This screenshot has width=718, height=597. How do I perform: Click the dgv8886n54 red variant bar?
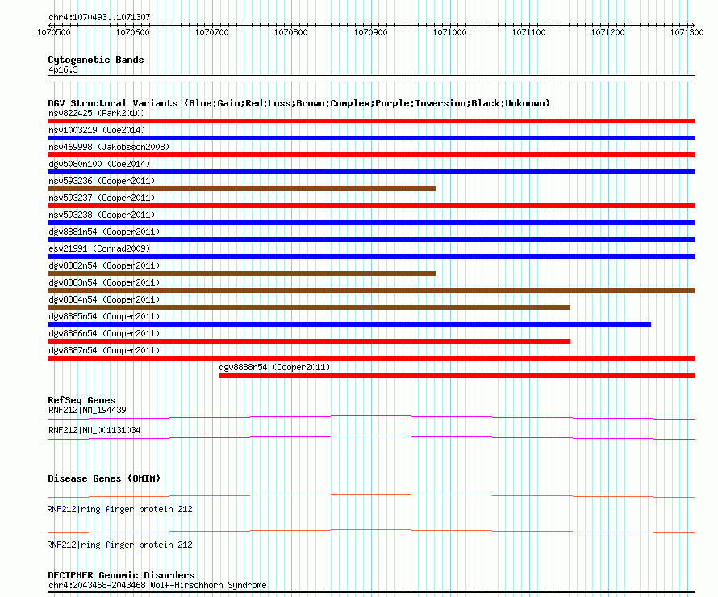point(309,341)
